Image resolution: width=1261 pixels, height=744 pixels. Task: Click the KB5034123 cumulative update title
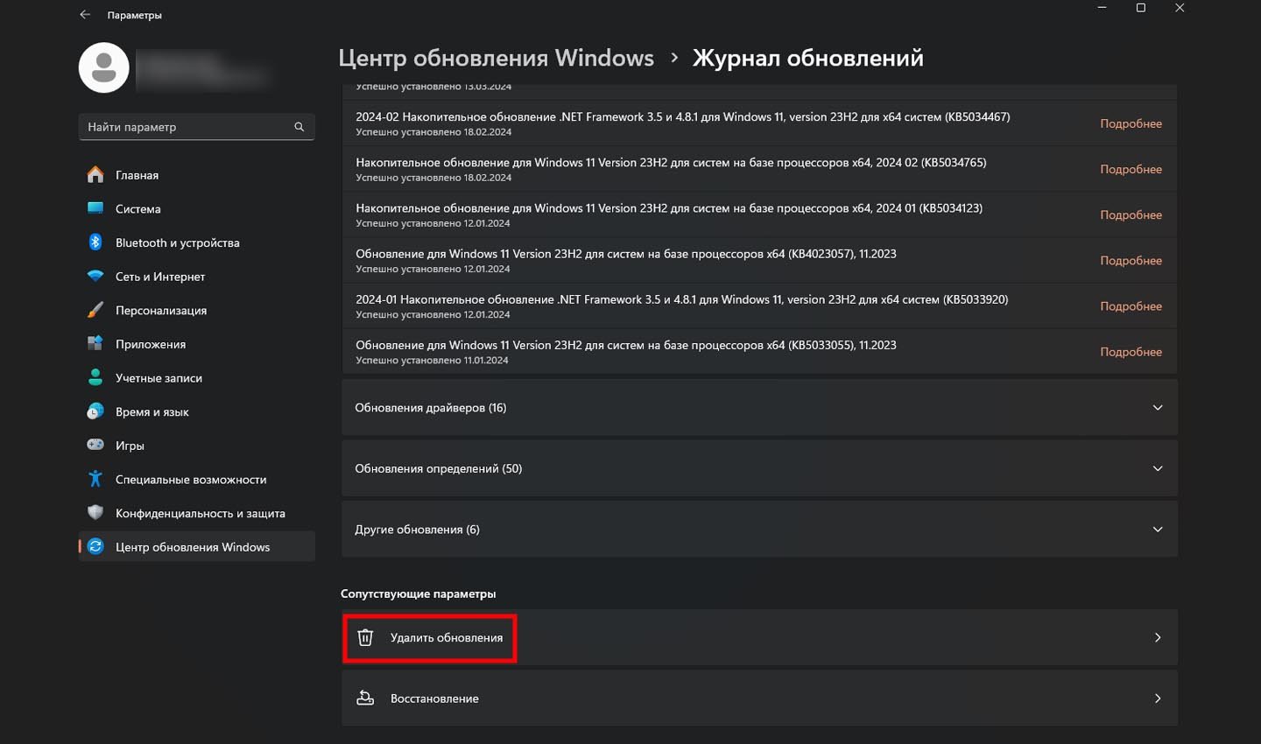click(669, 208)
